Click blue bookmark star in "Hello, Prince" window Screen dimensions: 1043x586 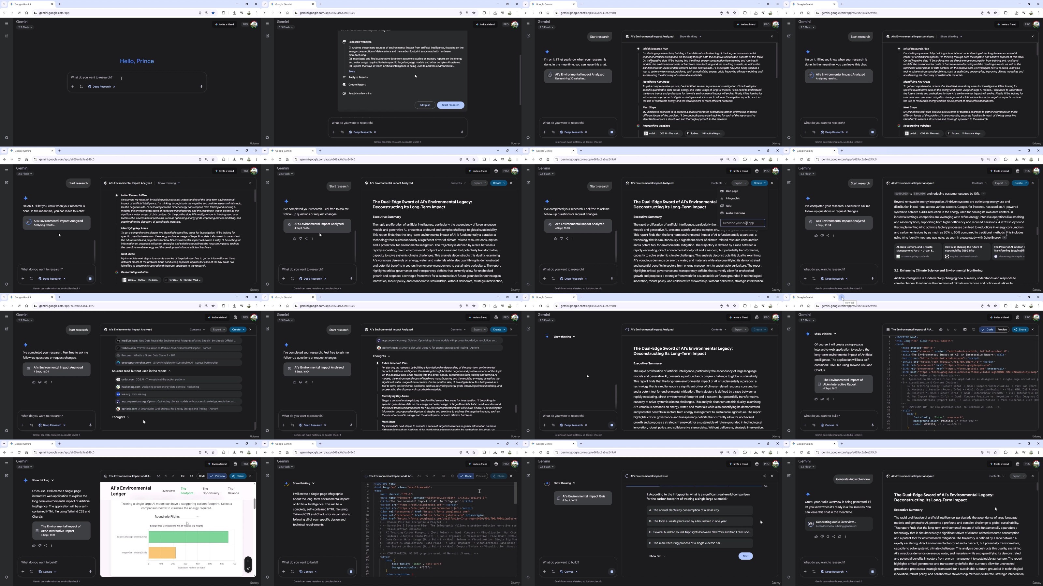pos(213,13)
